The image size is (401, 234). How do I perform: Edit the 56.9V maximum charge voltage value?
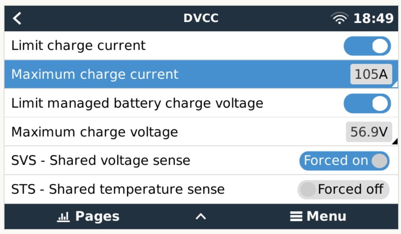(369, 132)
